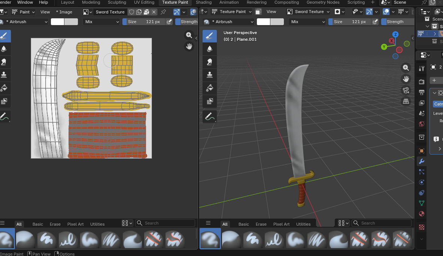Image resolution: width=443 pixels, height=256 pixels.
Task: Open the Modifiers wrench tab in properties
Action: click(422, 161)
